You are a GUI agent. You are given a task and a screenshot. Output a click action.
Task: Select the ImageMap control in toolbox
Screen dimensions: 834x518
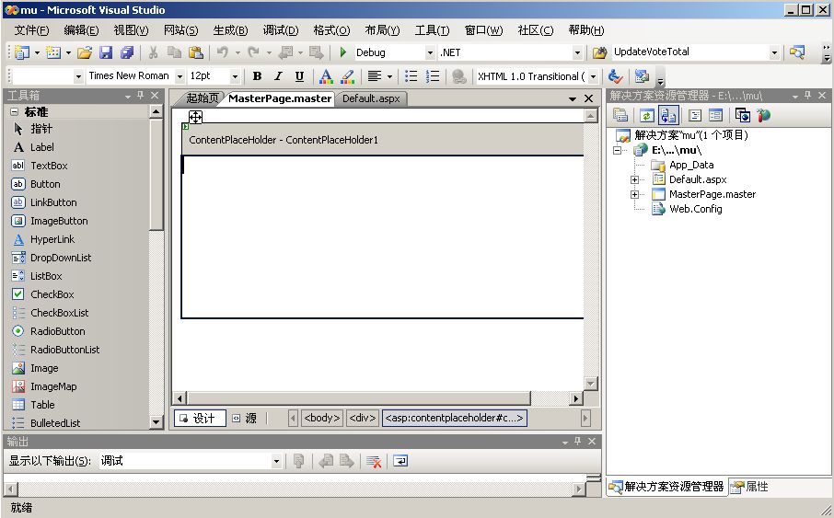tap(53, 386)
